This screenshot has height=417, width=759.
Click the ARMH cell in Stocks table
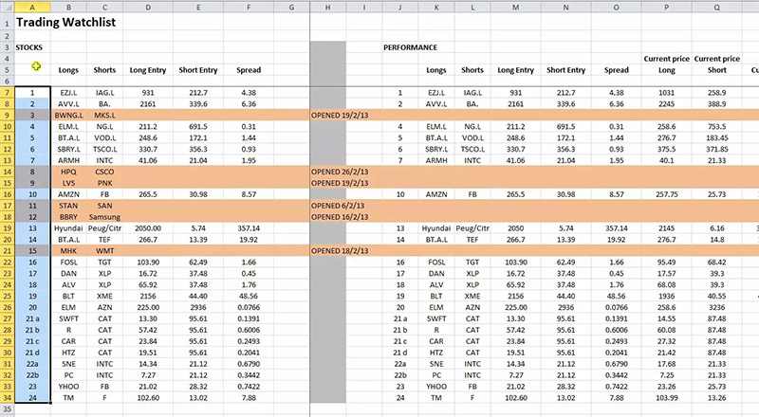pos(68,160)
